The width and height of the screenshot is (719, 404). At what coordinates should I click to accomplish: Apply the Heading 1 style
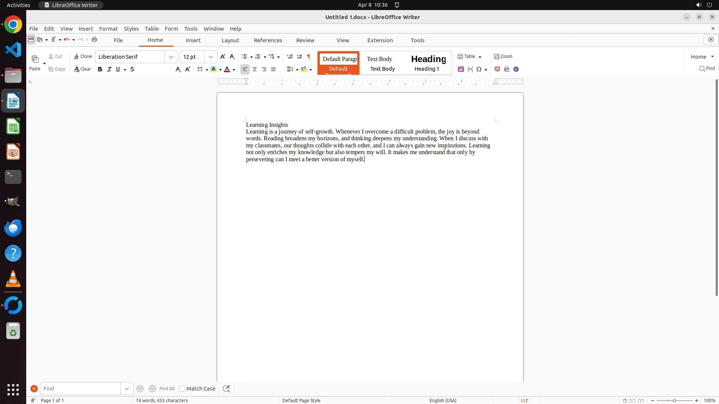click(428, 63)
